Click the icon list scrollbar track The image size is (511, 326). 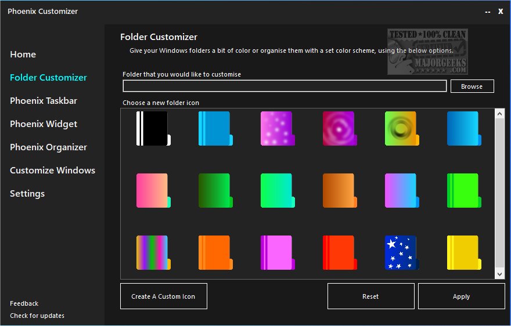tap(499, 194)
